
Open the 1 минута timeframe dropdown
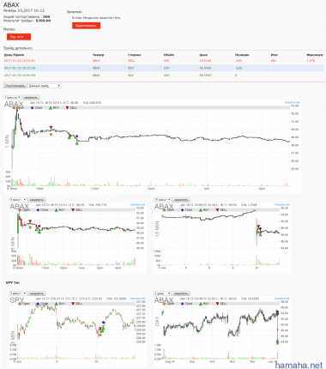pos(12,98)
